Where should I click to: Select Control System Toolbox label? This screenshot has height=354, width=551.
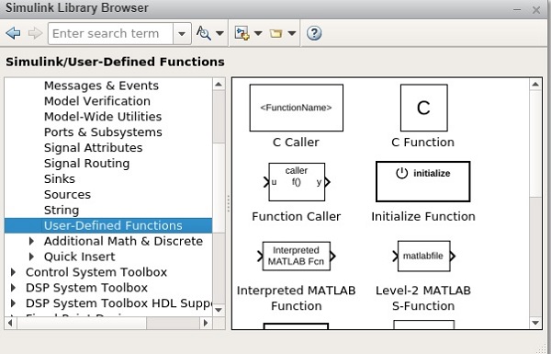96,272
